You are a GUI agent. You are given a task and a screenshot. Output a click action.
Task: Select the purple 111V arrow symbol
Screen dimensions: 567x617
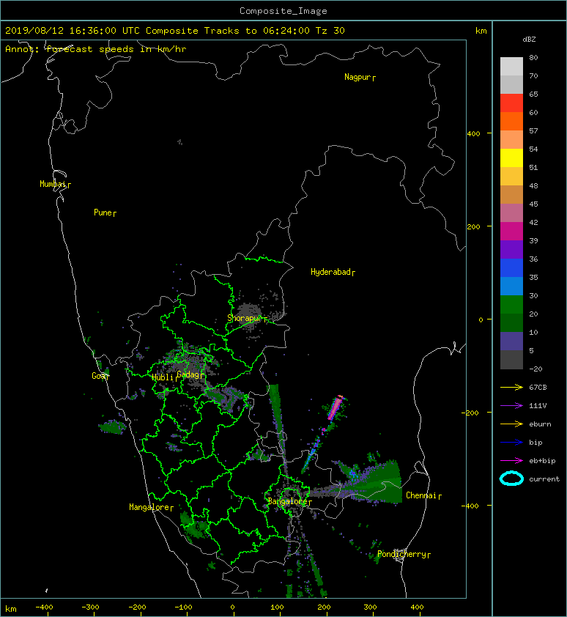pos(511,405)
